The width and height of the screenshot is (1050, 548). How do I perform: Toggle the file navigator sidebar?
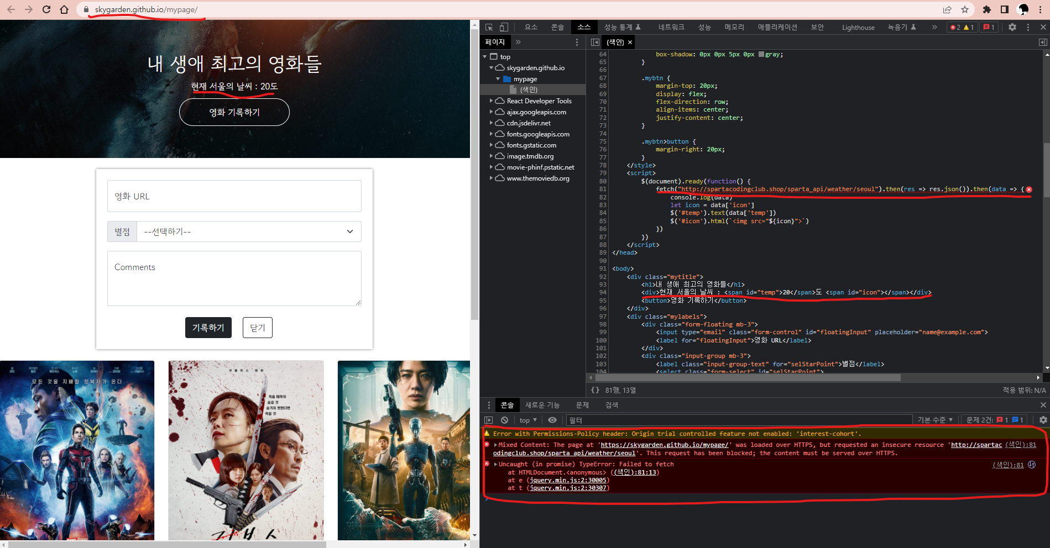595,42
